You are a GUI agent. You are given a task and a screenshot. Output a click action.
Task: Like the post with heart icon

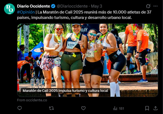click(83, 108)
